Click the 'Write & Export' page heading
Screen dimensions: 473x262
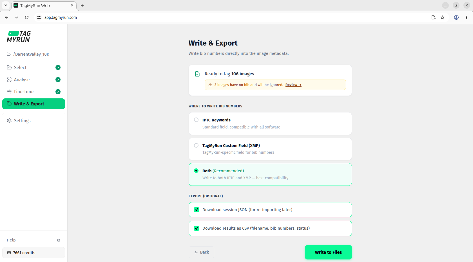coord(213,43)
